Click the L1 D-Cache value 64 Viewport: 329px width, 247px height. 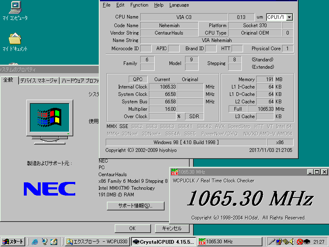click(x=265, y=94)
